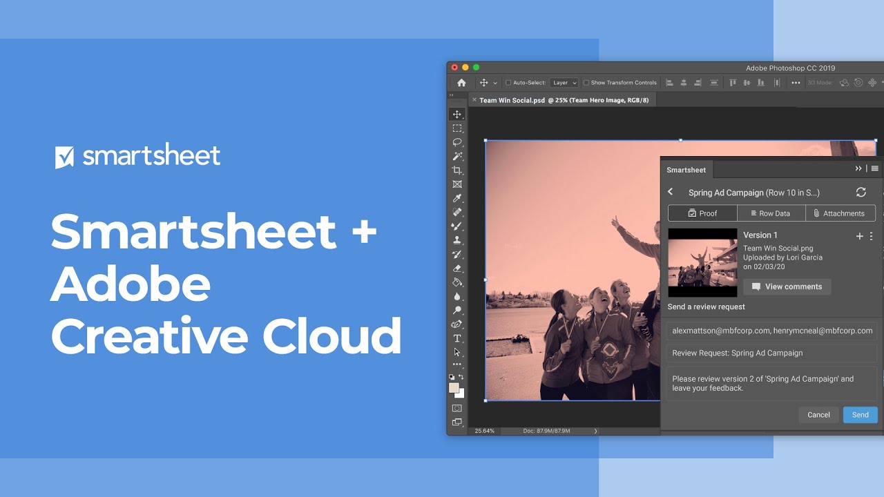Select the Move tool in left toolbar
The height and width of the screenshot is (497, 884).
point(457,115)
